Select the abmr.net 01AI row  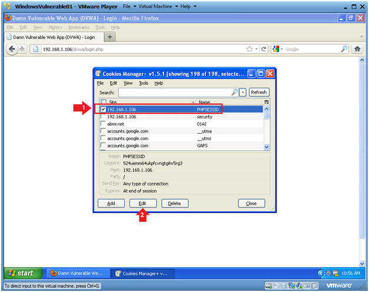click(x=181, y=124)
